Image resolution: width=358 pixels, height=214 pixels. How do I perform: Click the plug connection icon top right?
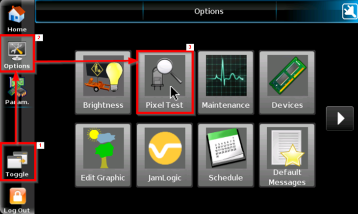point(350,11)
